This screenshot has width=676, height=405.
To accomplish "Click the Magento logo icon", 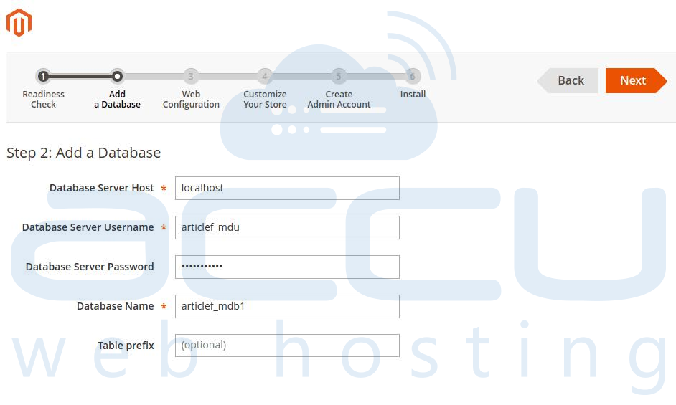I will (x=19, y=22).
